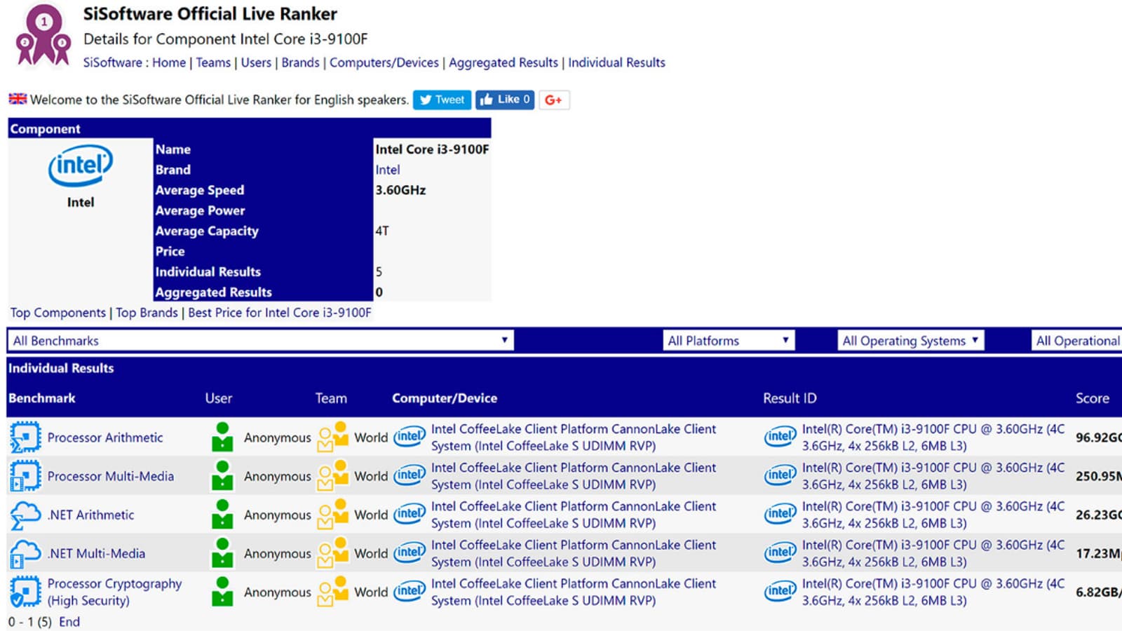Screen dimensions: 1122x631
Task: Click green user icon in .NET Multi-Media row
Action: pos(222,552)
